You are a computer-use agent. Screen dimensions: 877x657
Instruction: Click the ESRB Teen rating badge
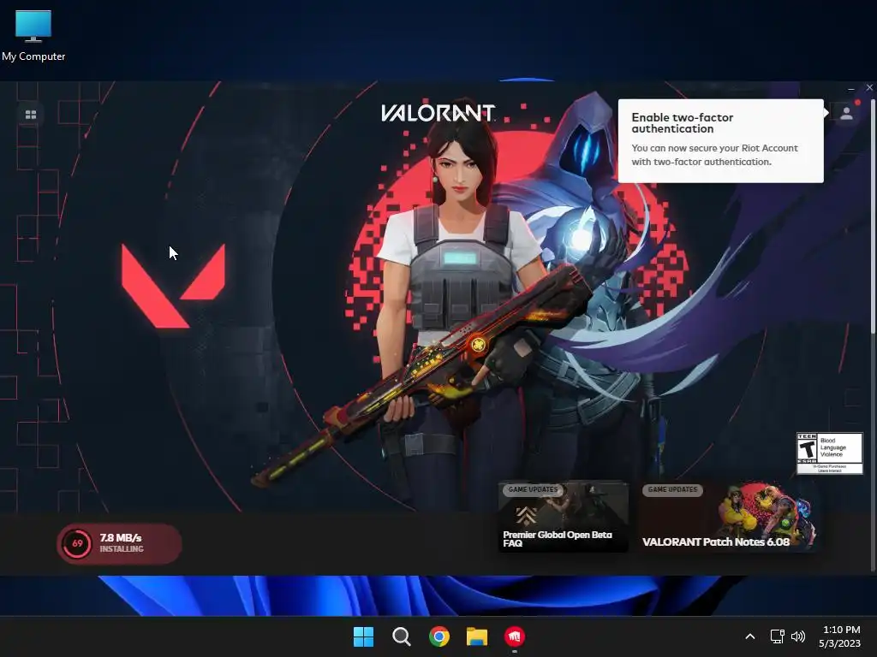click(829, 453)
